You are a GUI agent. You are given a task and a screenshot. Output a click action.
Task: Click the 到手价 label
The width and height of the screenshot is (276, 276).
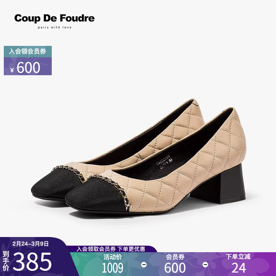click(x=6, y=261)
